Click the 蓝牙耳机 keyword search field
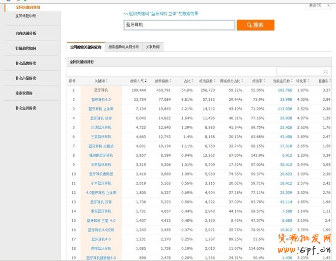Image resolution: width=336 pixels, height=261 pixels. 179,25
